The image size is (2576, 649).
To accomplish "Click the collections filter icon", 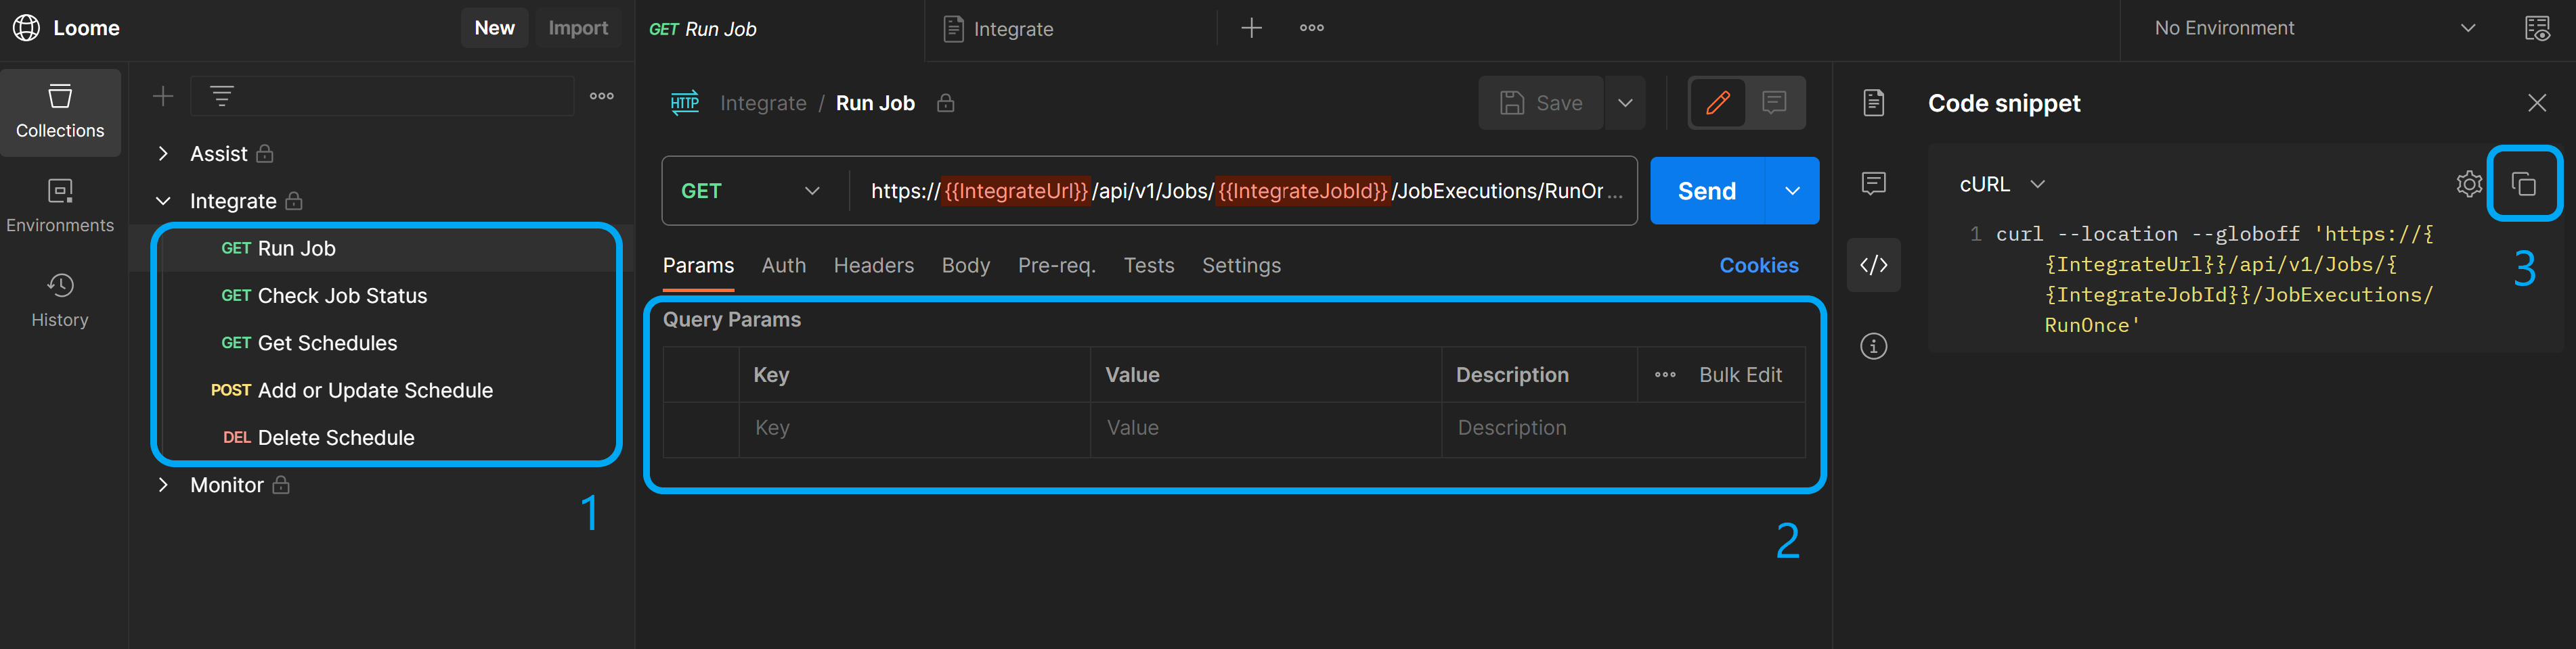I will [x=222, y=96].
